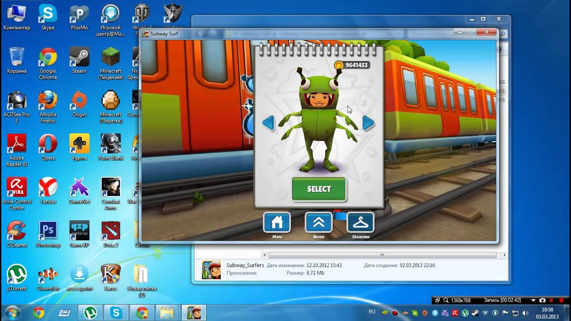The height and width of the screenshot is (321, 571).
Task: Launch Point Blank from the desktop
Action: tap(111, 148)
